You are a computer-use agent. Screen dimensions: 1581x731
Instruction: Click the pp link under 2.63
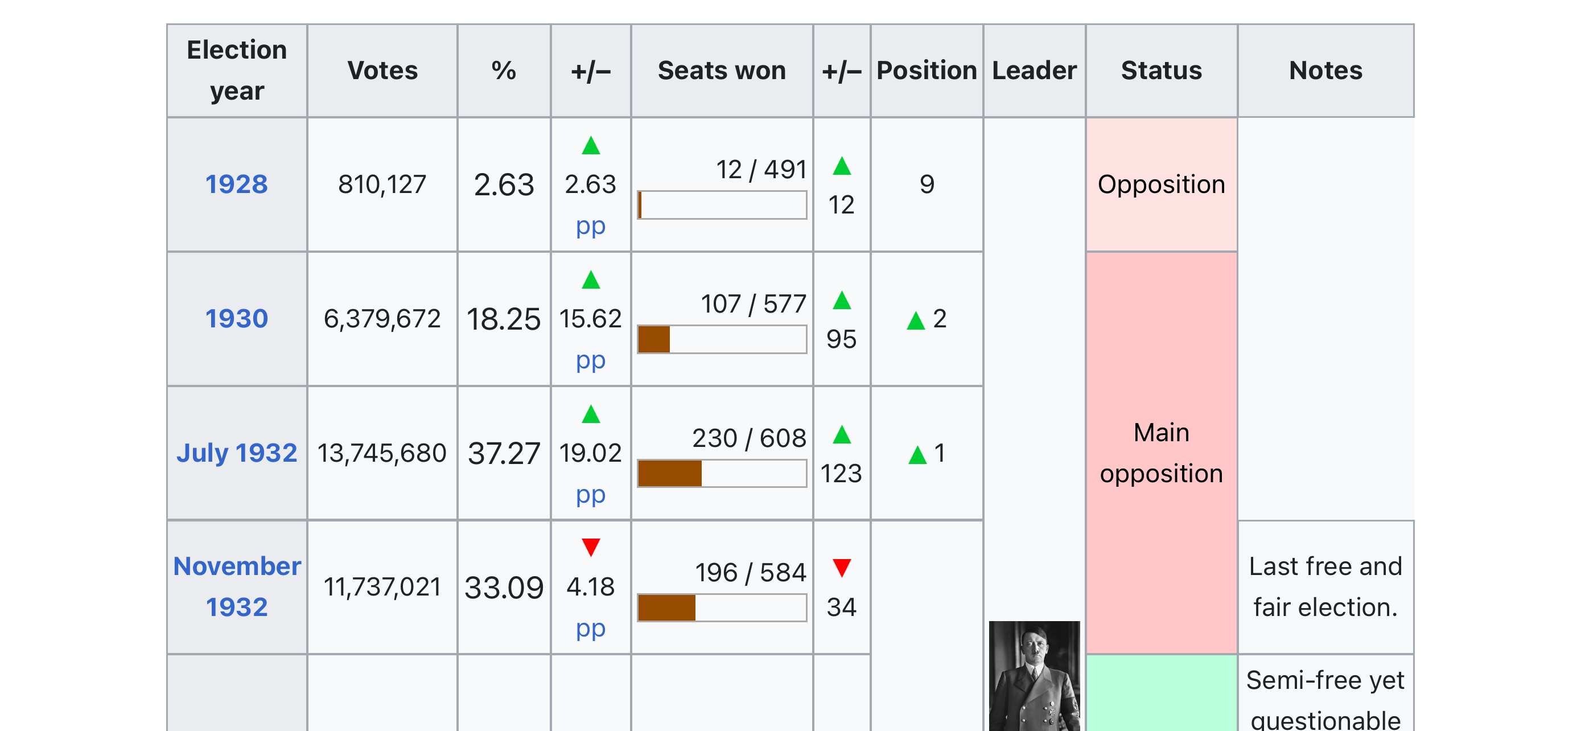tap(590, 227)
